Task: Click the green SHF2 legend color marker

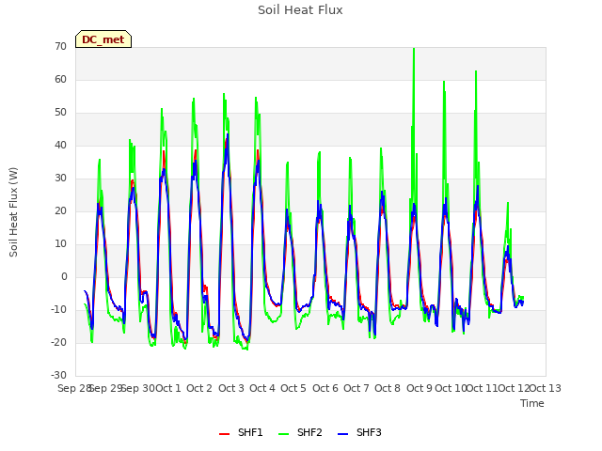Action: tap(283, 434)
